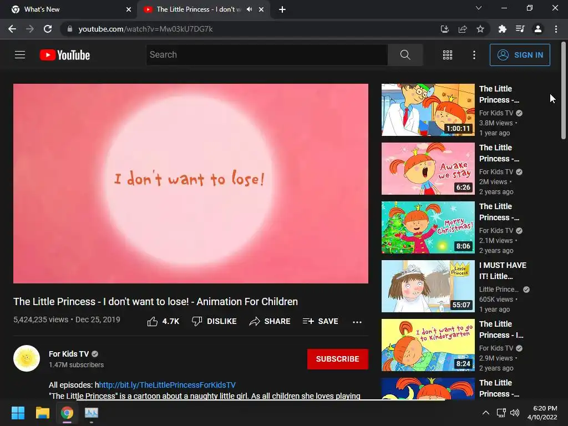Open the clock showing 6:20 PM

pyautogui.click(x=542, y=413)
